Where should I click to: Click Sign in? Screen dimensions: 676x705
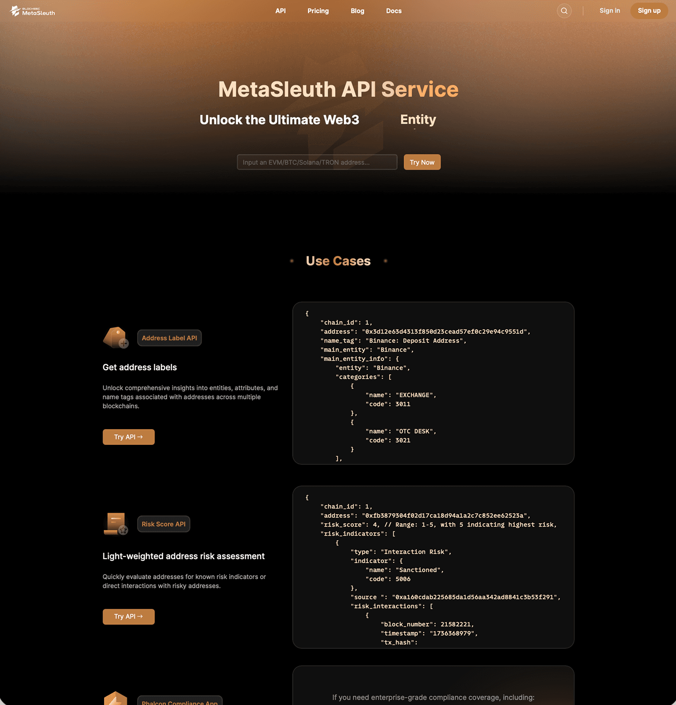[610, 10]
